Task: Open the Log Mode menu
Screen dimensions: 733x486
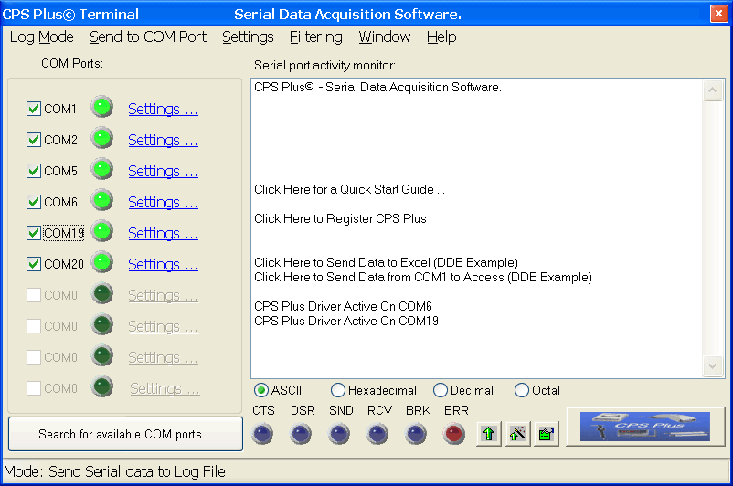Action: click(x=42, y=37)
